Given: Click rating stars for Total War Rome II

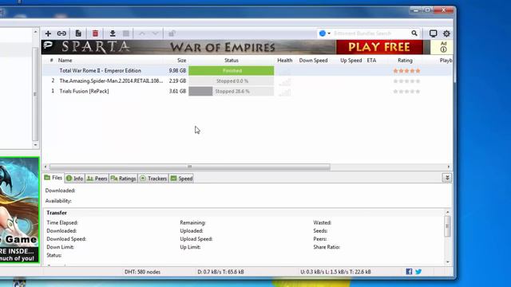Looking at the screenshot, I should pyautogui.click(x=406, y=71).
